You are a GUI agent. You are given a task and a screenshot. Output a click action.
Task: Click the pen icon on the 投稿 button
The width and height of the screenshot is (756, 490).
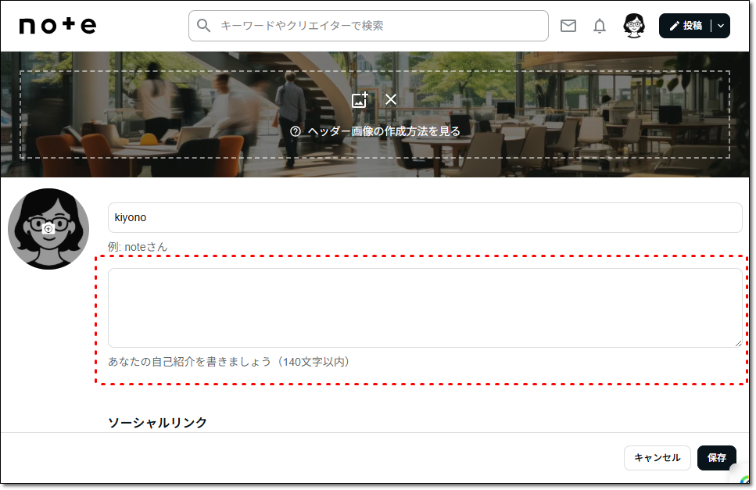point(675,25)
